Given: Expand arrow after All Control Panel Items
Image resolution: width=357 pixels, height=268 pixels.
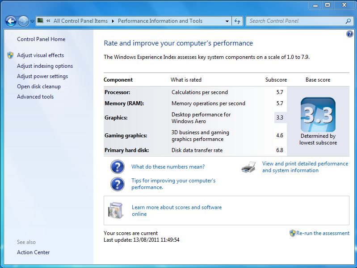Looking at the screenshot, I should pos(113,21).
